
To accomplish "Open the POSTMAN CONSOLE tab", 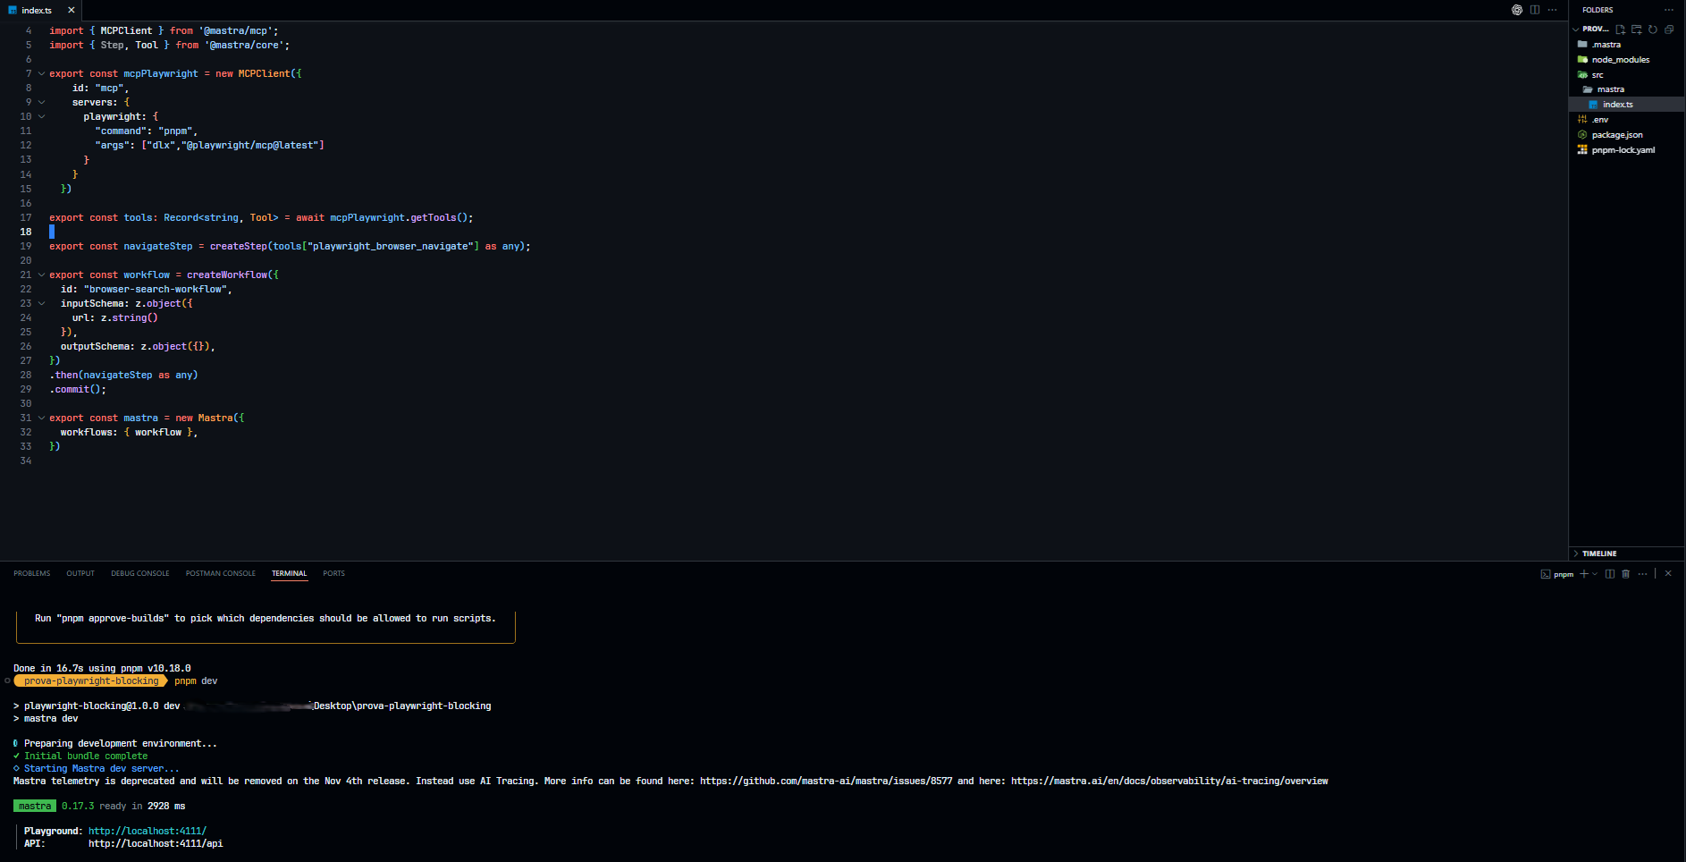I will 220,573.
